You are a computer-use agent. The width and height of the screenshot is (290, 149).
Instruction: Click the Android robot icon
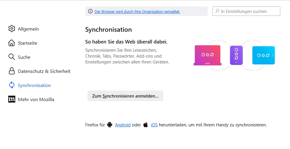110,125
